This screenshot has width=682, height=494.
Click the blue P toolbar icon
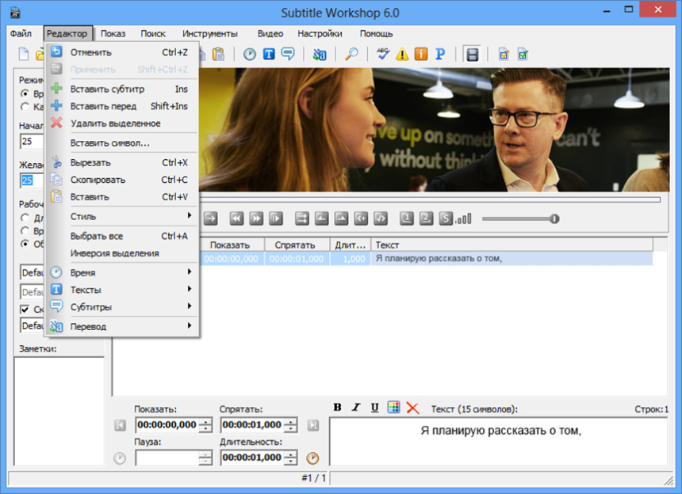point(440,55)
